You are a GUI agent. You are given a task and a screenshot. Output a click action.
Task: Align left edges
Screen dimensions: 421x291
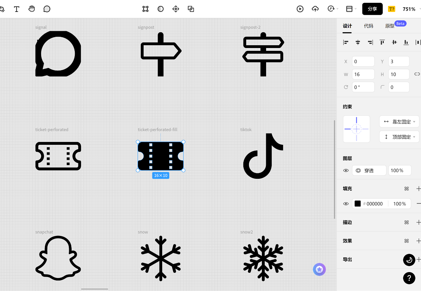[346, 42]
